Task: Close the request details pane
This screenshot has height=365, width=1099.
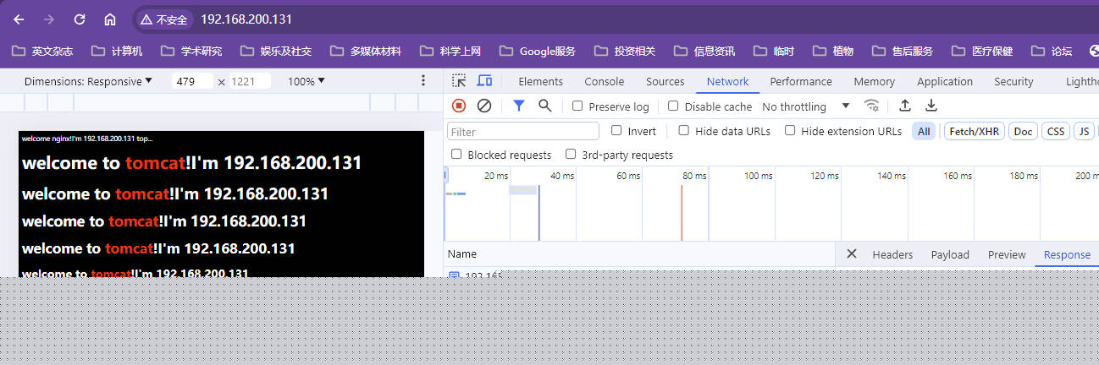Action: click(852, 253)
